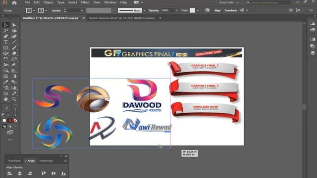Screen dimensions: 317x178
Task: Select the Magic Wand tool
Action: (5, 31)
